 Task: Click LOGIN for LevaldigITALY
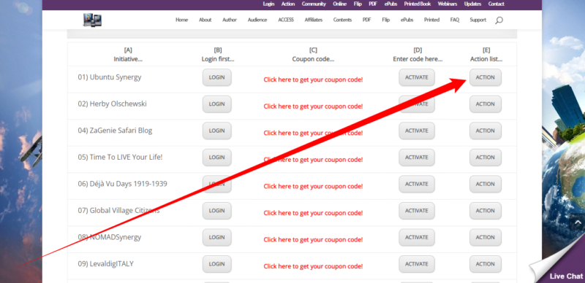click(216, 264)
